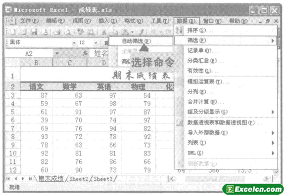This screenshot has height=195, width=284.
Task: Select column C header
Action: click(x=70, y=63)
